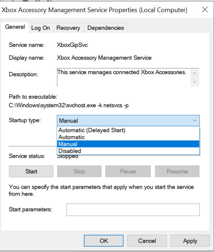This screenshot has height=252, width=214.
Task: Go to the Recovery tab
Action: point(68,28)
